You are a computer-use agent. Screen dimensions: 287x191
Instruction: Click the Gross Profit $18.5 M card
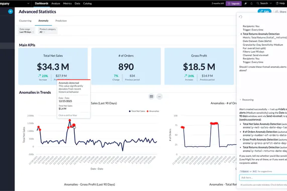coord(199,66)
